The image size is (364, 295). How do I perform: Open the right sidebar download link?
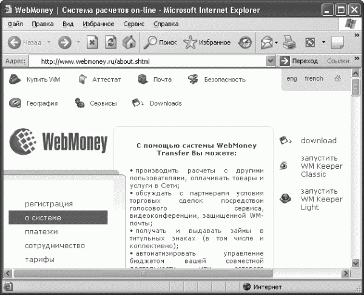(x=318, y=141)
